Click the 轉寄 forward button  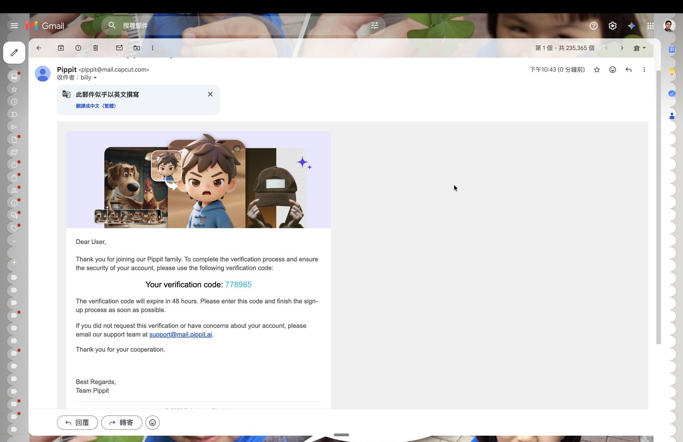tap(122, 423)
